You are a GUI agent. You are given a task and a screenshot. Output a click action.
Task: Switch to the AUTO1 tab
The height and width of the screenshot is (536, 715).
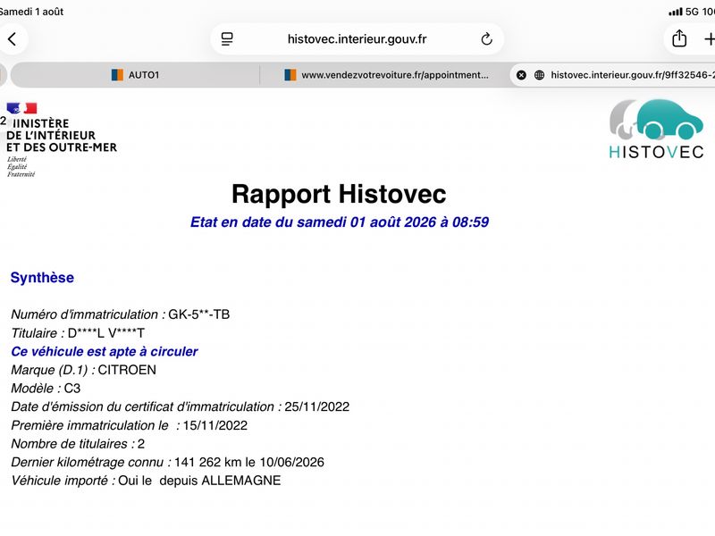pyautogui.click(x=136, y=75)
